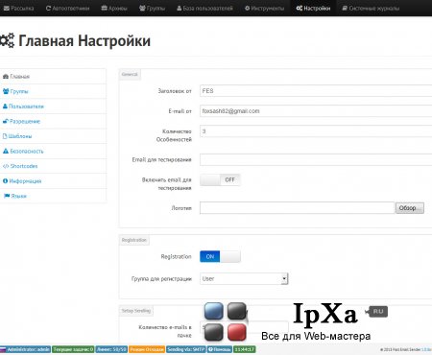The height and width of the screenshot is (355, 432).
Task: Click the envelope icon of Рассылка
Action: (x=7, y=9)
